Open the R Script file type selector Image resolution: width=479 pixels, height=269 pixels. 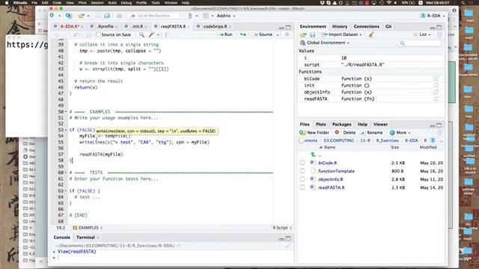(x=282, y=228)
